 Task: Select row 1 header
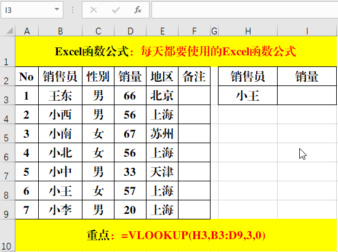point(7,52)
